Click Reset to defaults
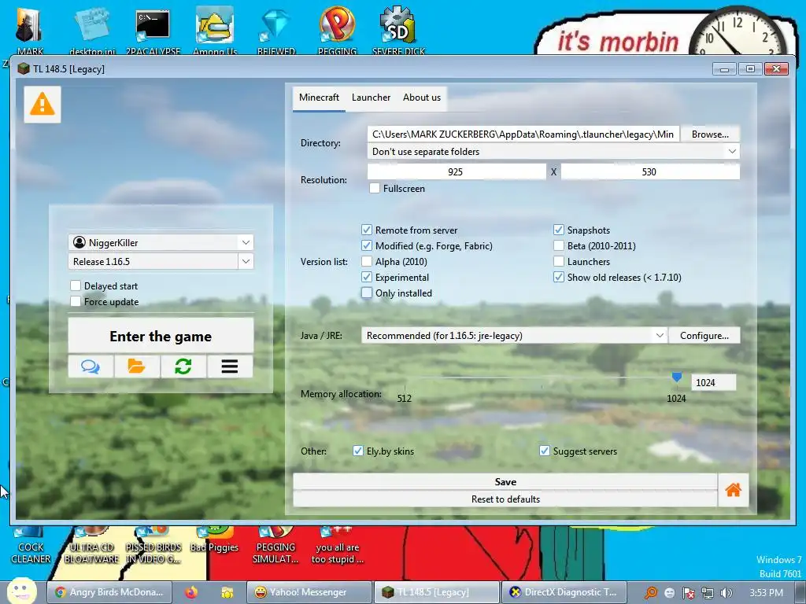Screen dimensions: 806x604 [505, 499]
